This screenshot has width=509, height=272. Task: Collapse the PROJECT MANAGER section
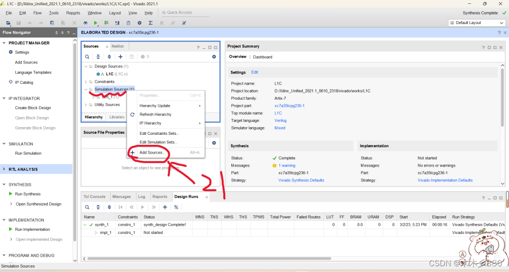(x=4, y=43)
